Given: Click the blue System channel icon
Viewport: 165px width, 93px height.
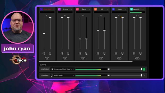Looking at the screenshot, I should pos(113,9).
